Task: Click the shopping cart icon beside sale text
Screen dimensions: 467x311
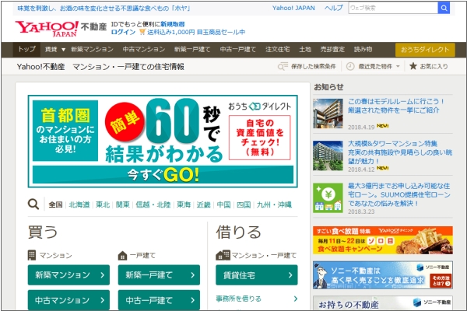Action: pyautogui.click(x=142, y=32)
